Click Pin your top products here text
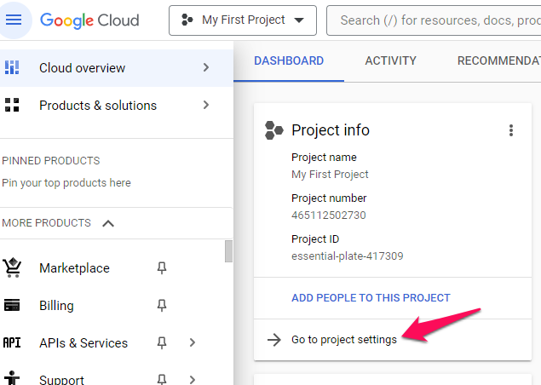 tap(66, 183)
